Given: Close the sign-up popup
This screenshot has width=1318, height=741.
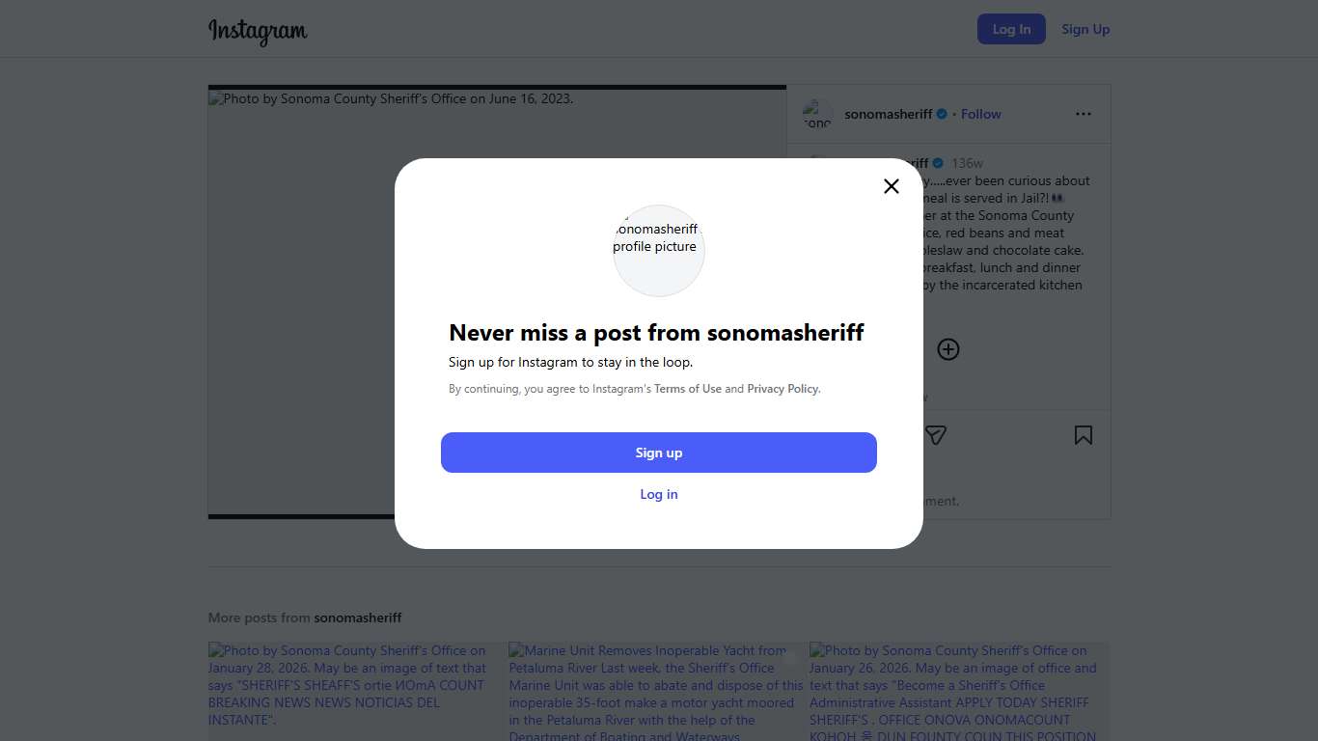Looking at the screenshot, I should pyautogui.click(x=892, y=186).
